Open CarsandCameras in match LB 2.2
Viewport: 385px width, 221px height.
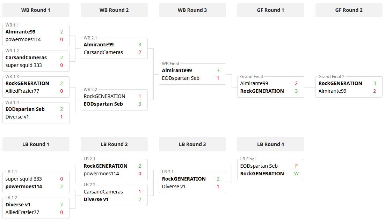103,192
